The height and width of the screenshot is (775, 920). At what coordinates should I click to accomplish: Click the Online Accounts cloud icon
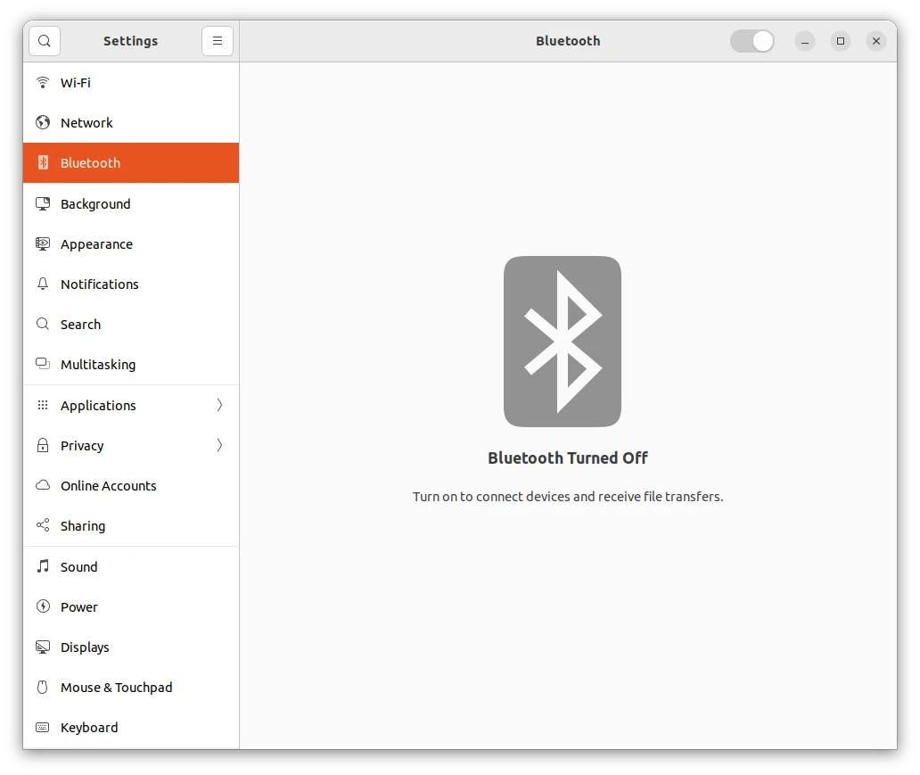click(x=43, y=485)
